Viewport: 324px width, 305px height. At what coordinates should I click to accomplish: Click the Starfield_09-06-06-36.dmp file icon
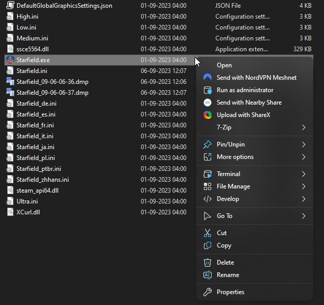(x=10, y=82)
